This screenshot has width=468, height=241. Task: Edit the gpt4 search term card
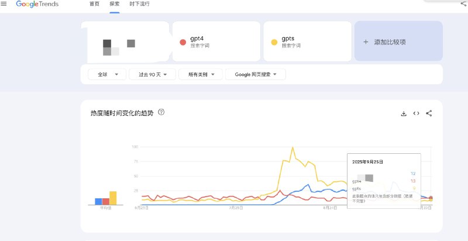click(x=216, y=41)
